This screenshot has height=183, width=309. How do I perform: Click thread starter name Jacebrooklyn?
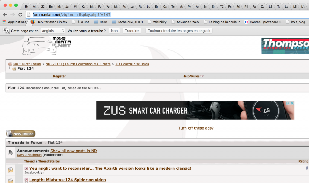point(34,172)
